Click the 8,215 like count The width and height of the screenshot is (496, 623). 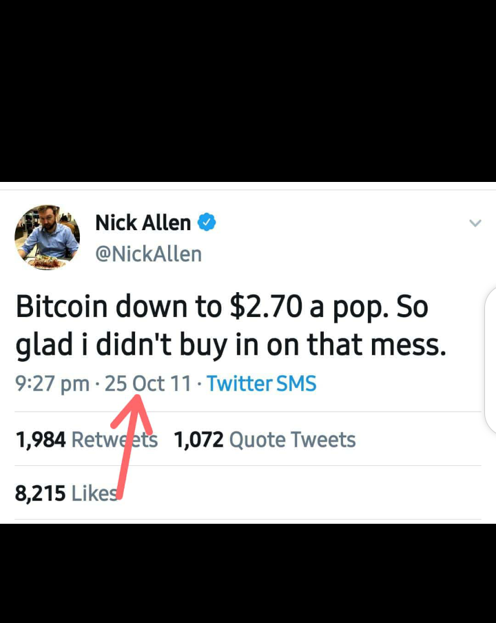click(40, 494)
